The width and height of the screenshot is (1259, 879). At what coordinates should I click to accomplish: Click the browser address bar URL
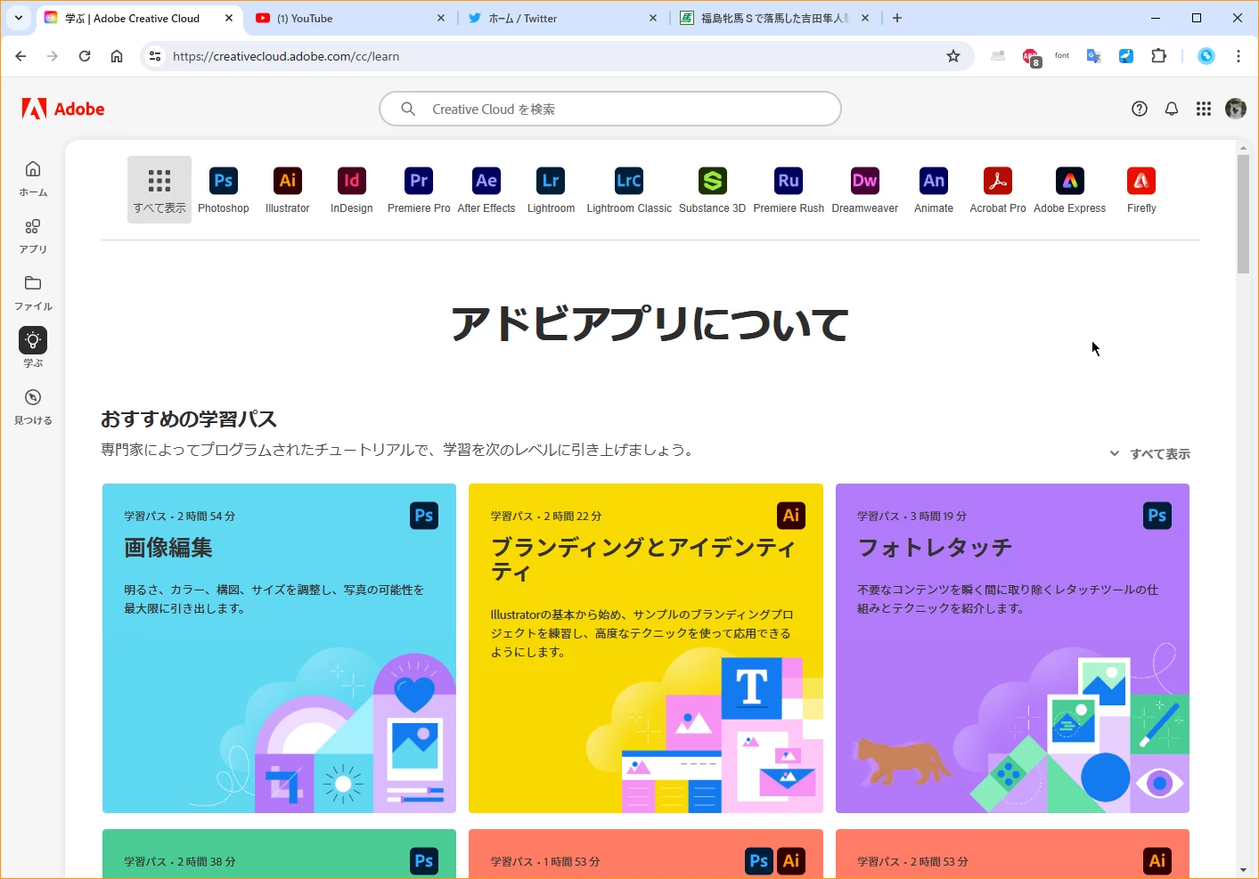coord(286,56)
